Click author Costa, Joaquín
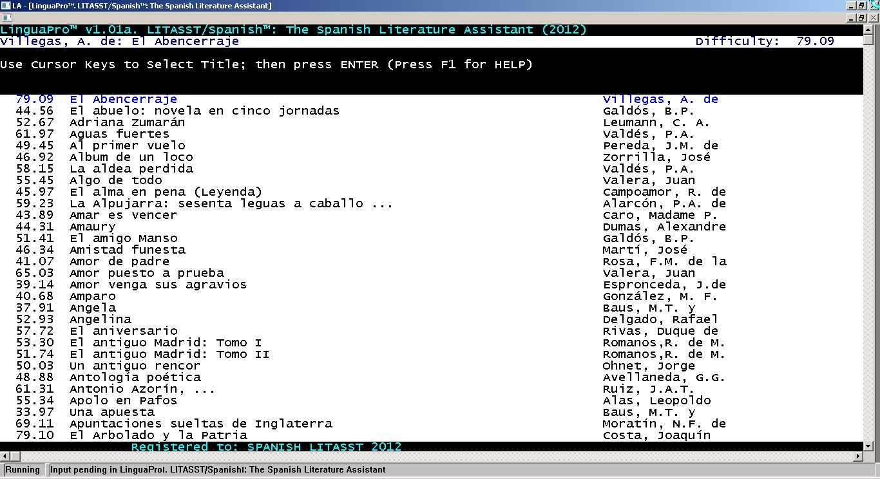 click(x=656, y=435)
